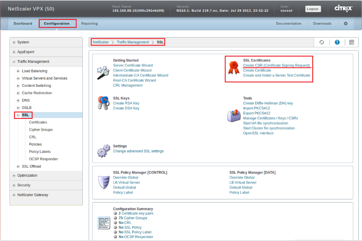
Task: Click the Create RSA Key link
Action: click(126, 103)
